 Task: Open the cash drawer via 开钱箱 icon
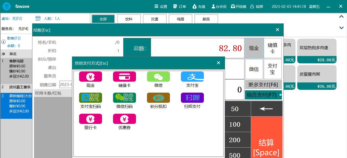(x=238, y=6)
